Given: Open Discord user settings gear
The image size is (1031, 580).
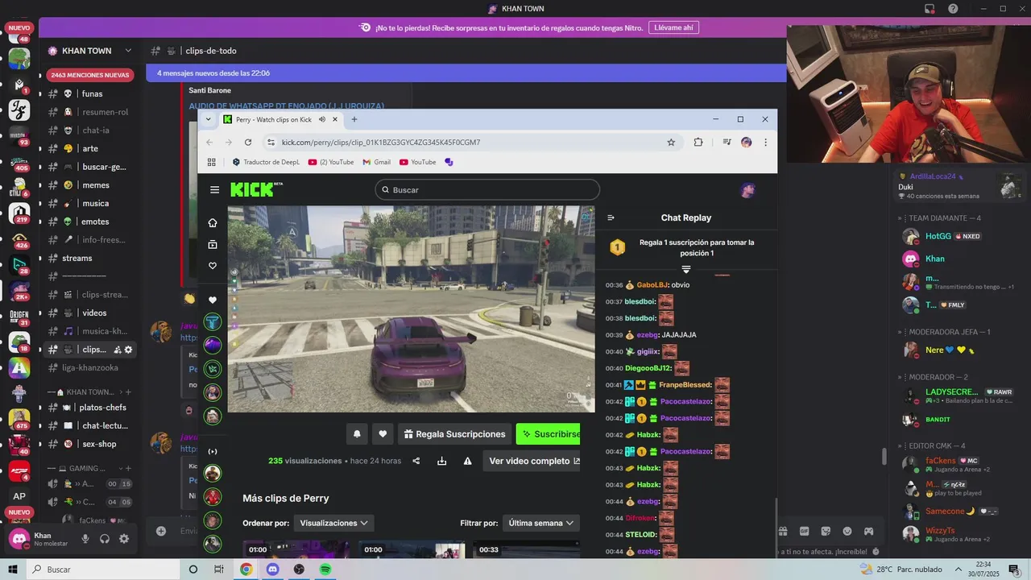Looking at the screenshot, I should [124, 539].
